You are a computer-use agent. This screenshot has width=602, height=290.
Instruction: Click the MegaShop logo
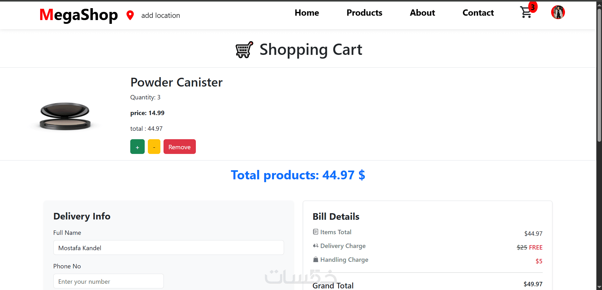[x=78, y=15]
